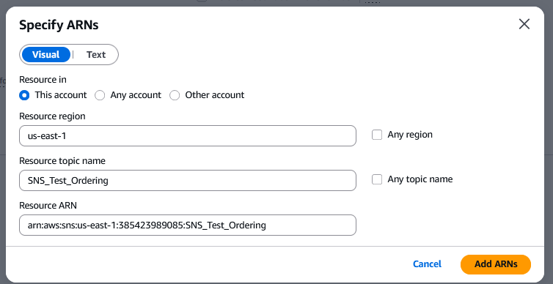This screenshot has height=284, width=553.
Task: Click the Specify ARNs heading
Action: pos(59,26)
